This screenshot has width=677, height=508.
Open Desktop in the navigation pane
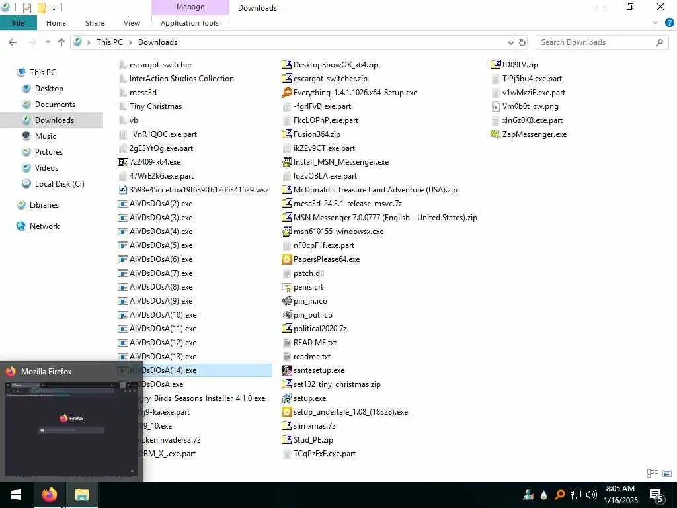[x=49, y=89]
